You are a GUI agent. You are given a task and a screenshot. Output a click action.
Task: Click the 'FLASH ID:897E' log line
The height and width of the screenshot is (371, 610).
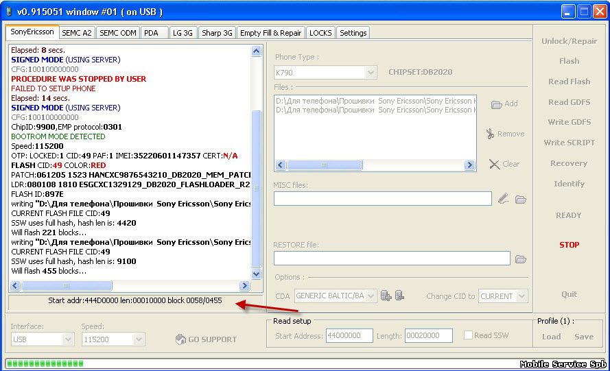(37, 194)
